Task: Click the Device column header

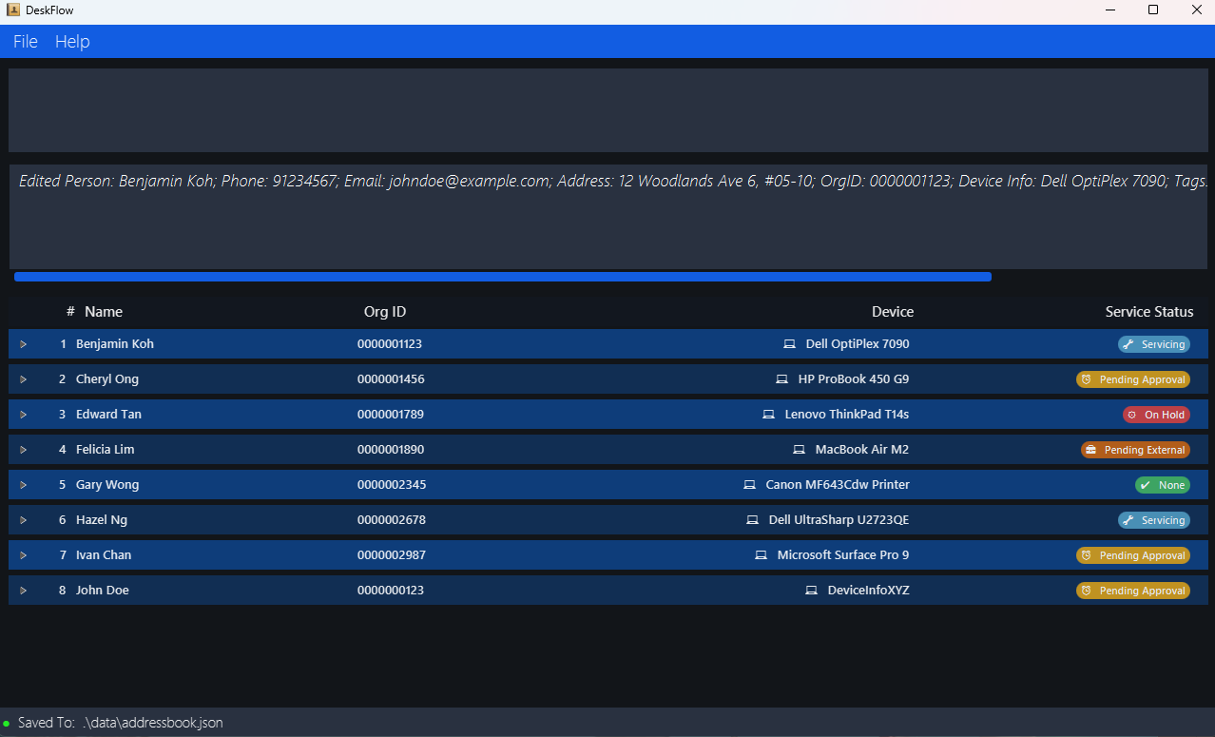Action: click(893, 312)
